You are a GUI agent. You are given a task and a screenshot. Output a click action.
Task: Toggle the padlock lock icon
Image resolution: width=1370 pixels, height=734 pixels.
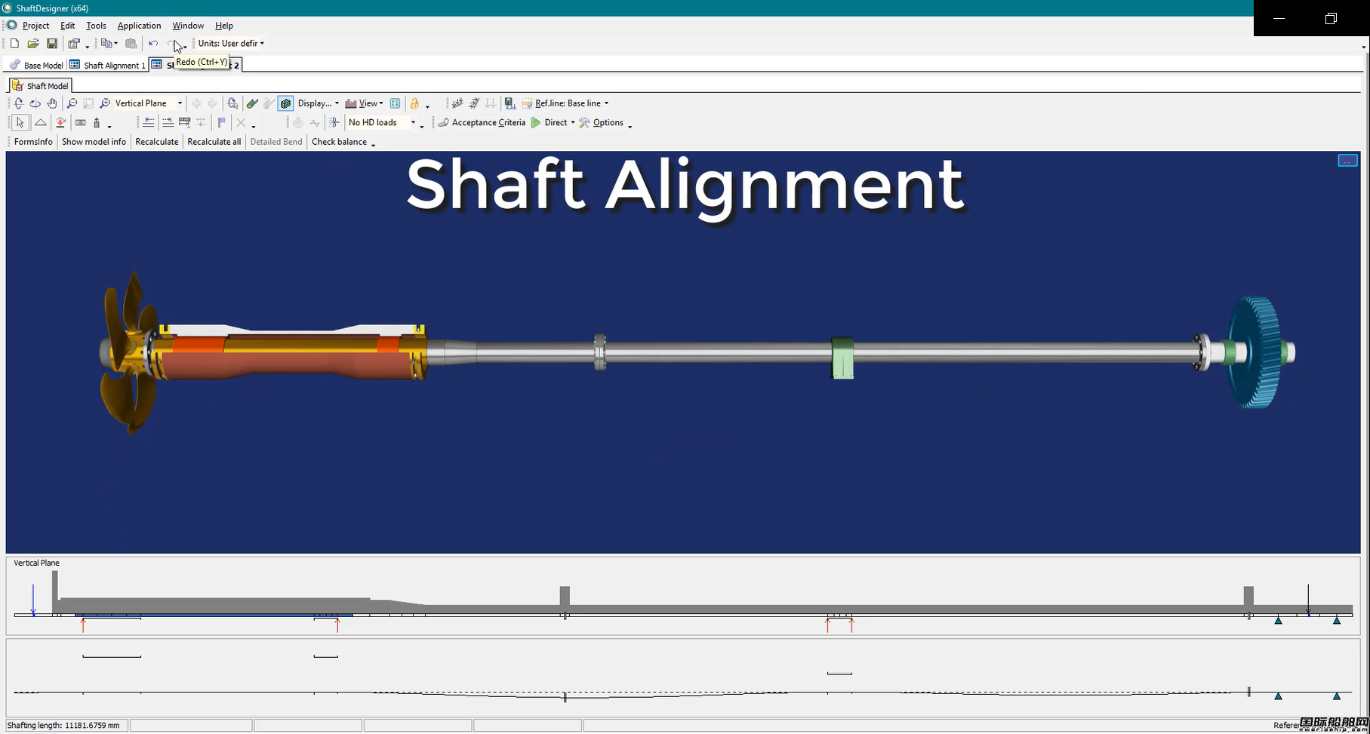pyautogui.click(x=414, y=103)
